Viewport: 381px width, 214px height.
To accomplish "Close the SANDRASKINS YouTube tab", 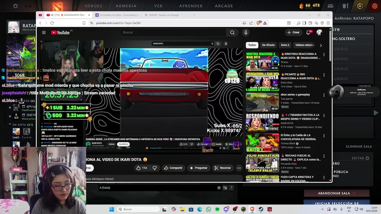I will tap(89, 15).
